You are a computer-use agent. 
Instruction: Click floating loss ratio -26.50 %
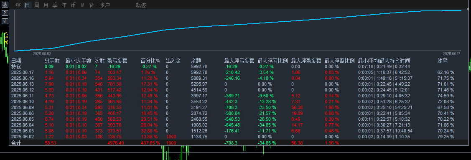(267, 119)
